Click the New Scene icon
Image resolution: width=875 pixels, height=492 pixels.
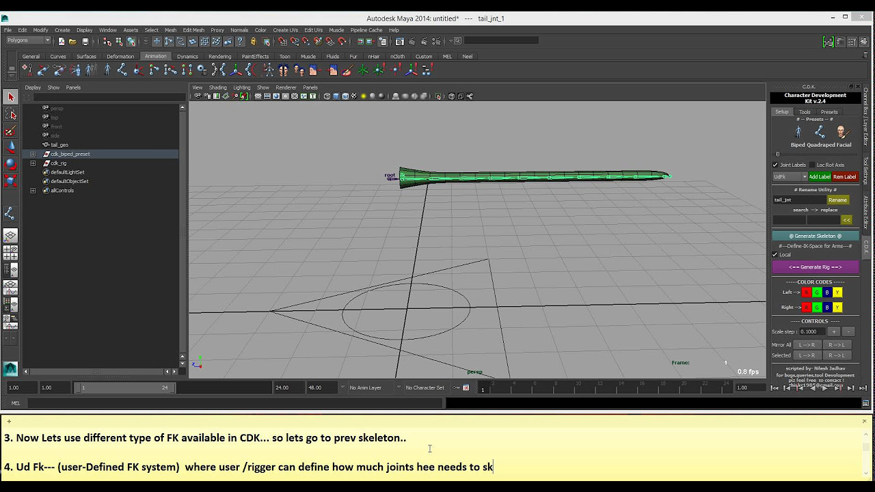(62, 41)
